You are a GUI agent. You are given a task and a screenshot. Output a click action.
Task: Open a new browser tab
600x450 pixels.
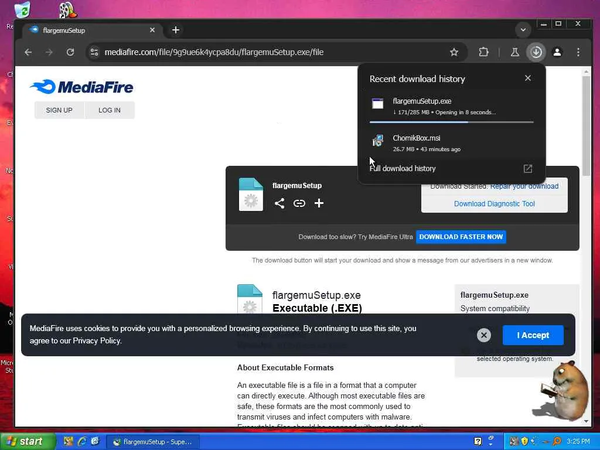tap(176, 30)
